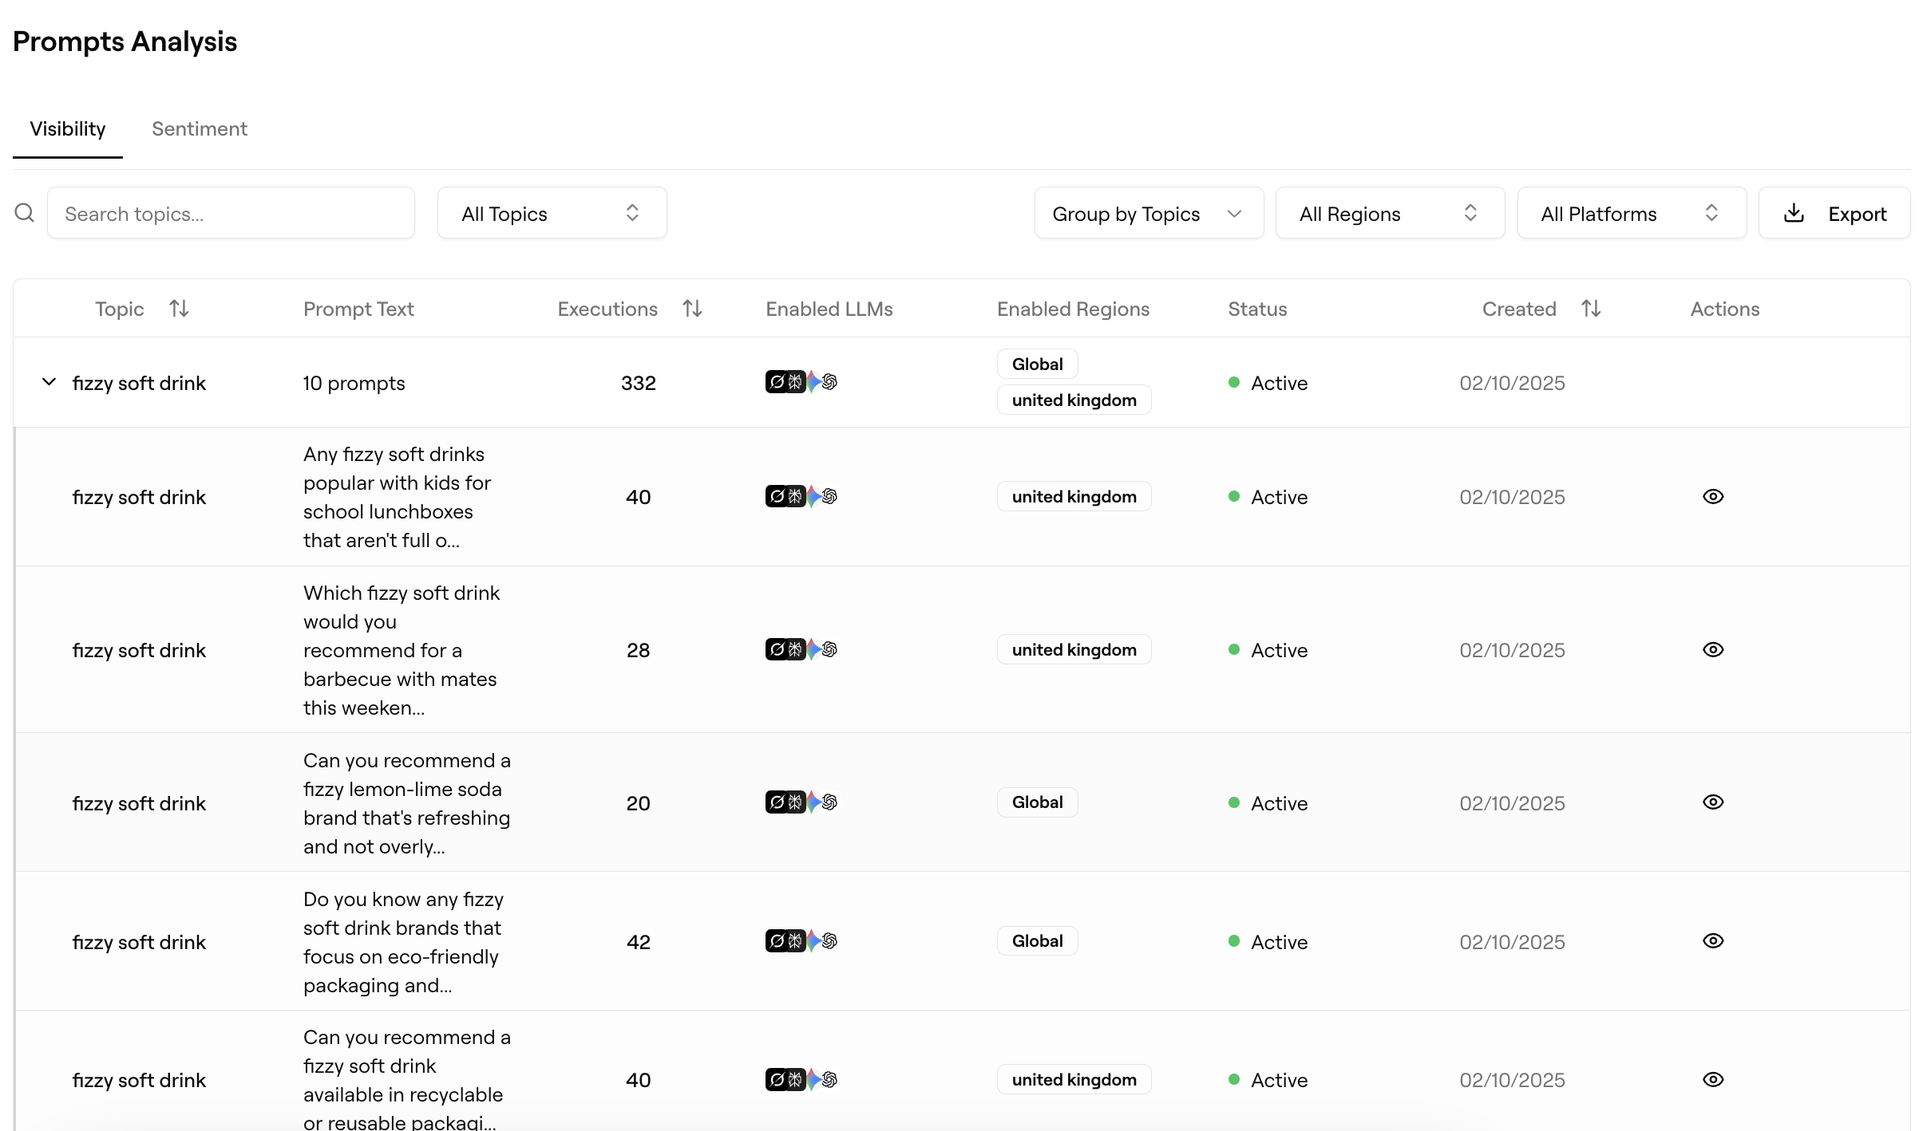Switch to the Sentiment tab
The height and width of the screenshot is (1131, 1919).
tap(200, 129)
